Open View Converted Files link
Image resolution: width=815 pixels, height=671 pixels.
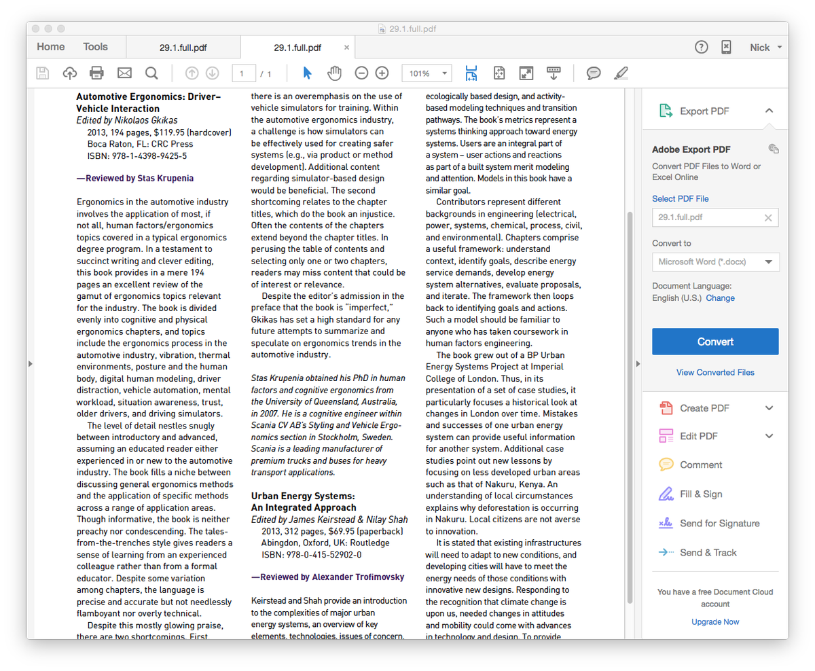click(x=715, y=372)
